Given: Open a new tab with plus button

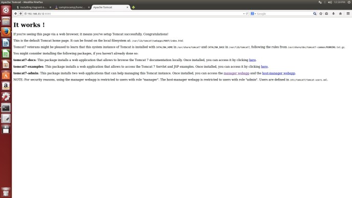Looking at the screenshot, I should point(133,7).
